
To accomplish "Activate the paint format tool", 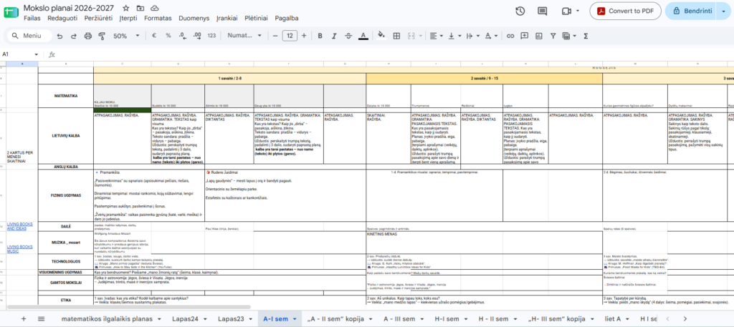I will point(102,36).
